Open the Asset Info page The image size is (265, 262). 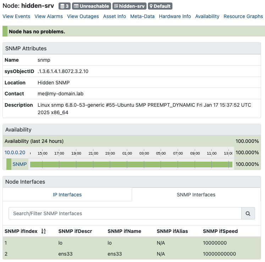[x=114, y=16]
